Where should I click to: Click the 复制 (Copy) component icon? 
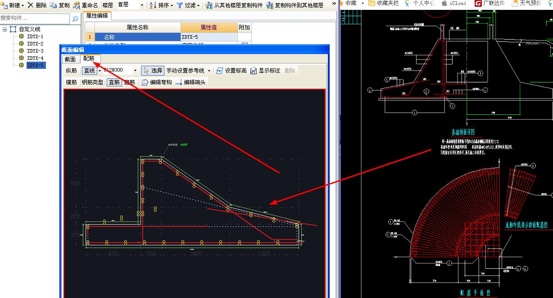tap(54, 5)
